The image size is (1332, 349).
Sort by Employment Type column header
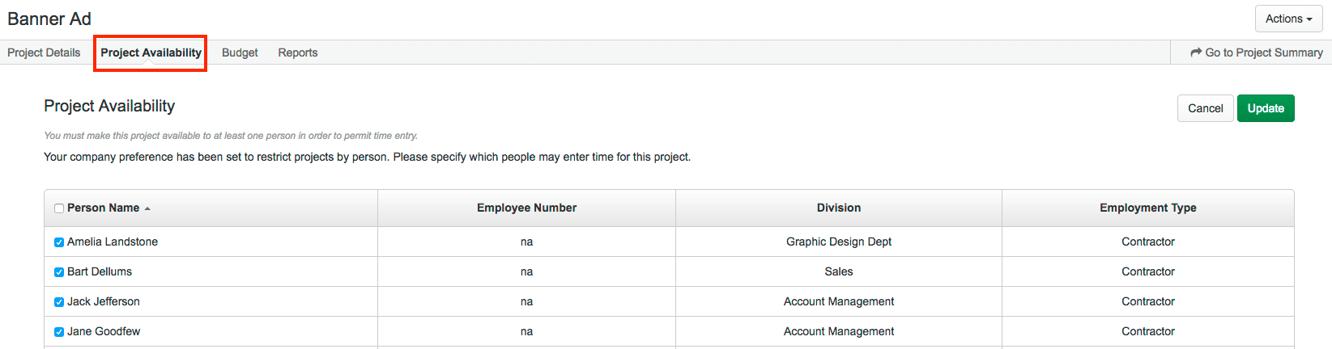[1148, 208]
